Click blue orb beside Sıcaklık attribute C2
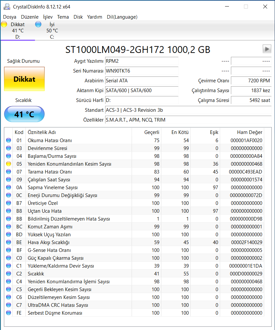The width and height of the screenshot is (275, 330). click(x=8, y=274)
